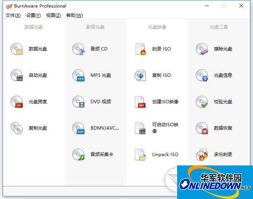The width and height of the screenshot is (253, 199).
Task: Open the 数据光盘 data disc icon
Action: [x=17, y=49]
